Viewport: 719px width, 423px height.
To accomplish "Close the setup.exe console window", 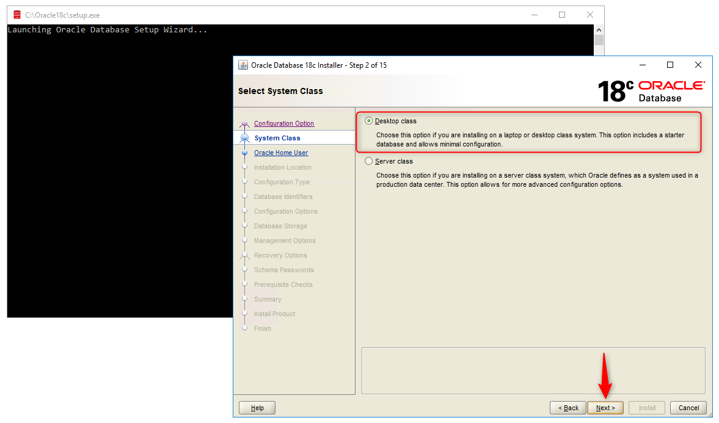I will coord(590,15).
